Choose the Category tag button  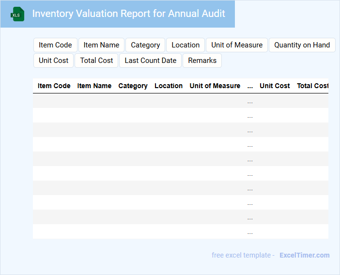coord(145,45)
